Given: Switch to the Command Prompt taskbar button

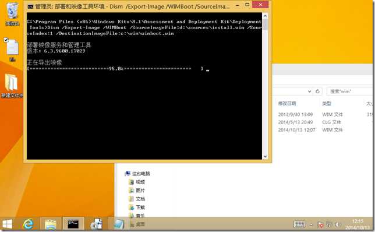Looking at the screenshot, I should click(73, 224).
